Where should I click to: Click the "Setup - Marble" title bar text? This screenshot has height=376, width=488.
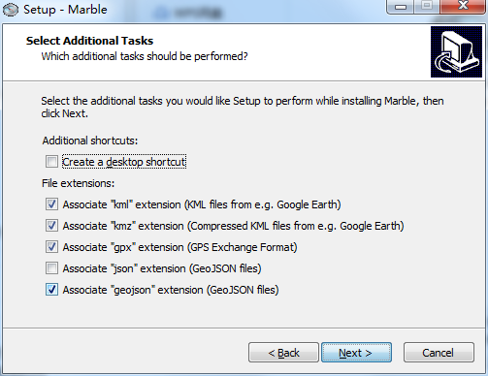point(65,10)
